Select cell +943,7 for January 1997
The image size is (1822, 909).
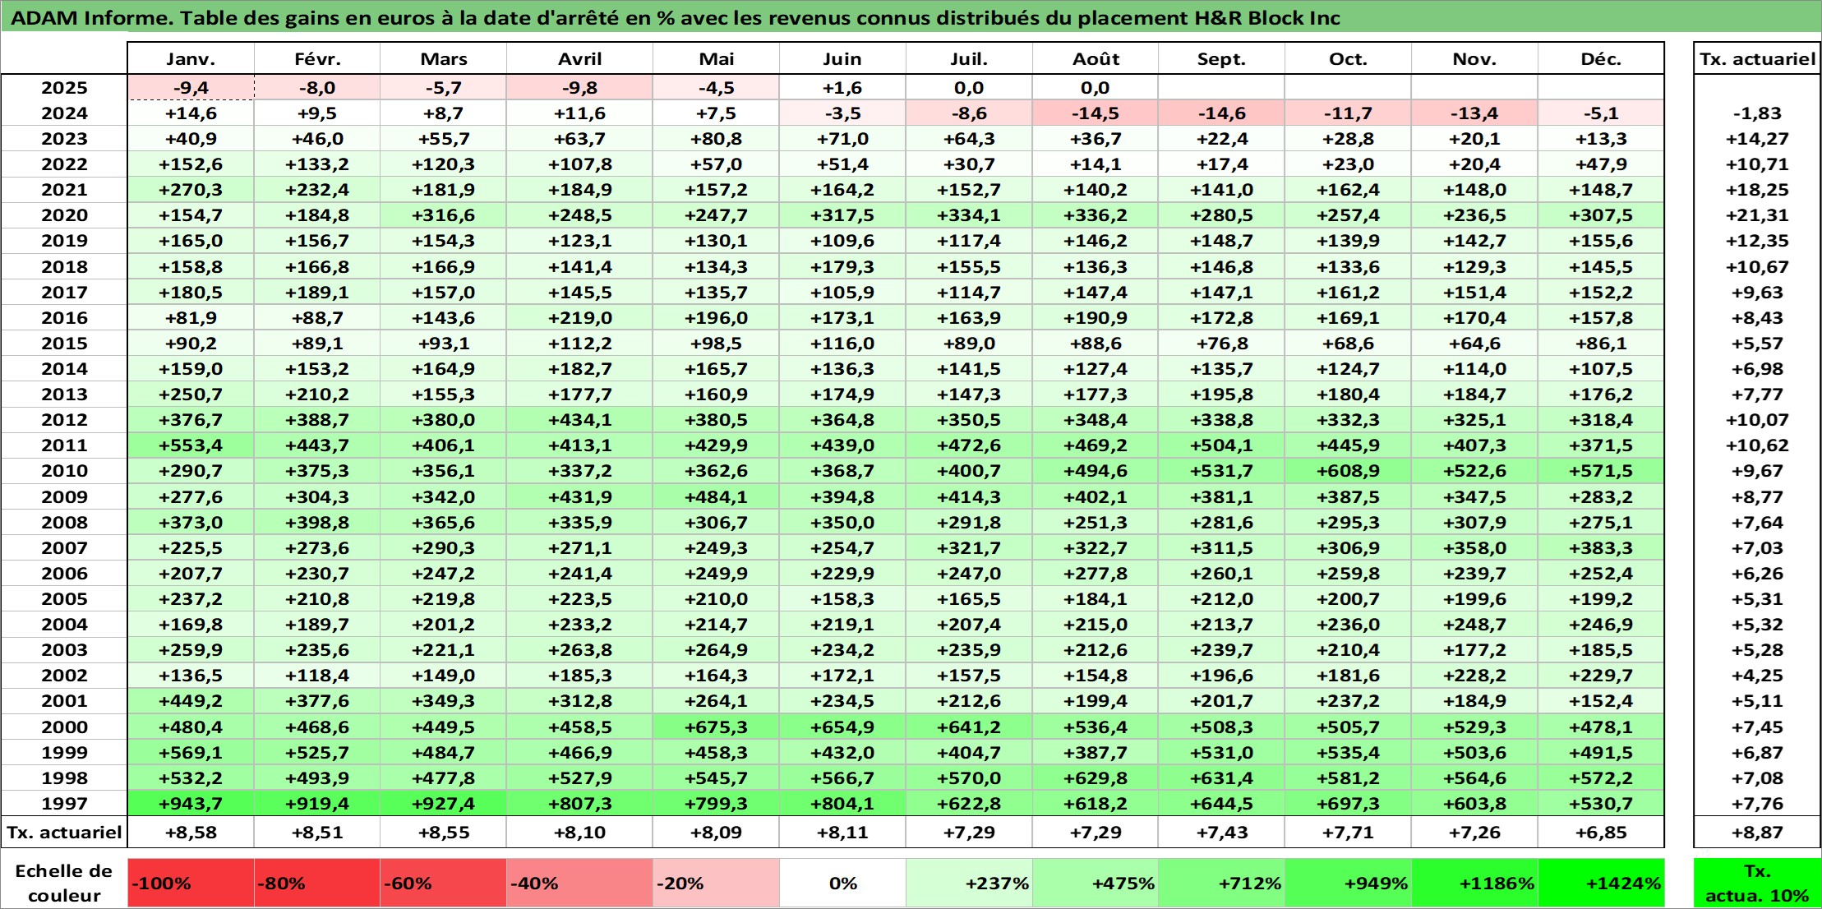(x=191, y=803)
